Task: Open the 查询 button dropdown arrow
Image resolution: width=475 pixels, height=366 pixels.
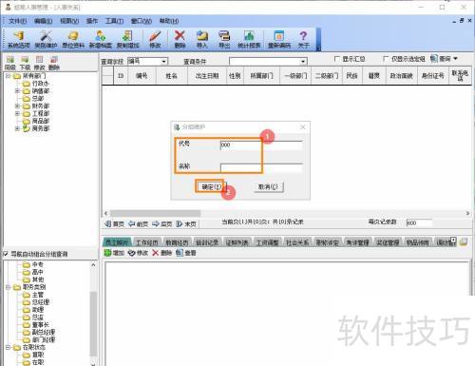Action: [x=455, y=59]
